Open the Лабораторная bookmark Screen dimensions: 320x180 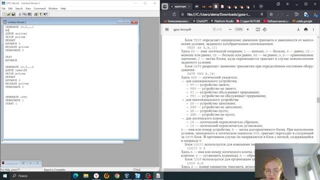point(276,21)
